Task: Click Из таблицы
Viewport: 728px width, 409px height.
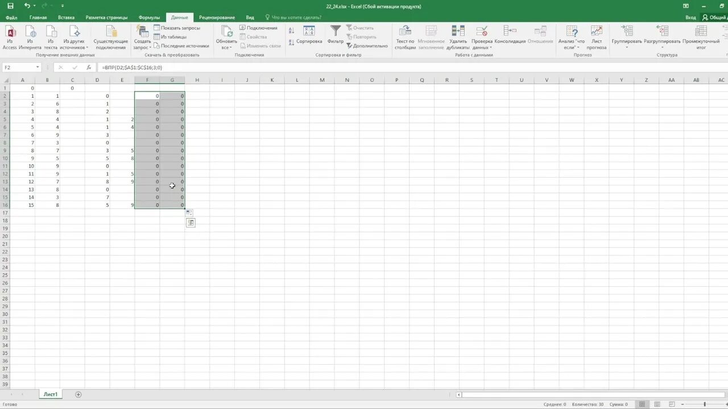Action: click(169, 37)
